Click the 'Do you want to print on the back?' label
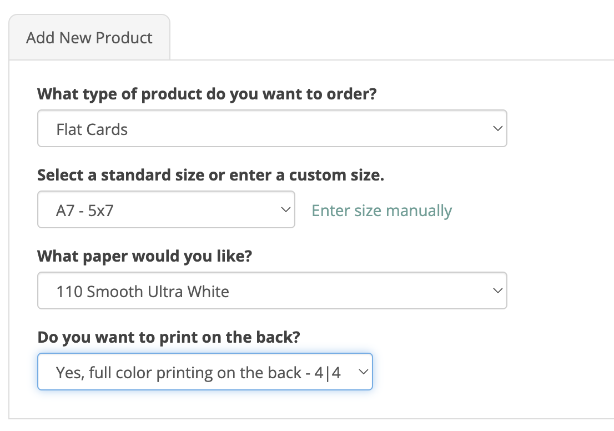The width and height of the screenshot is (614, 431). click(168, 337)
